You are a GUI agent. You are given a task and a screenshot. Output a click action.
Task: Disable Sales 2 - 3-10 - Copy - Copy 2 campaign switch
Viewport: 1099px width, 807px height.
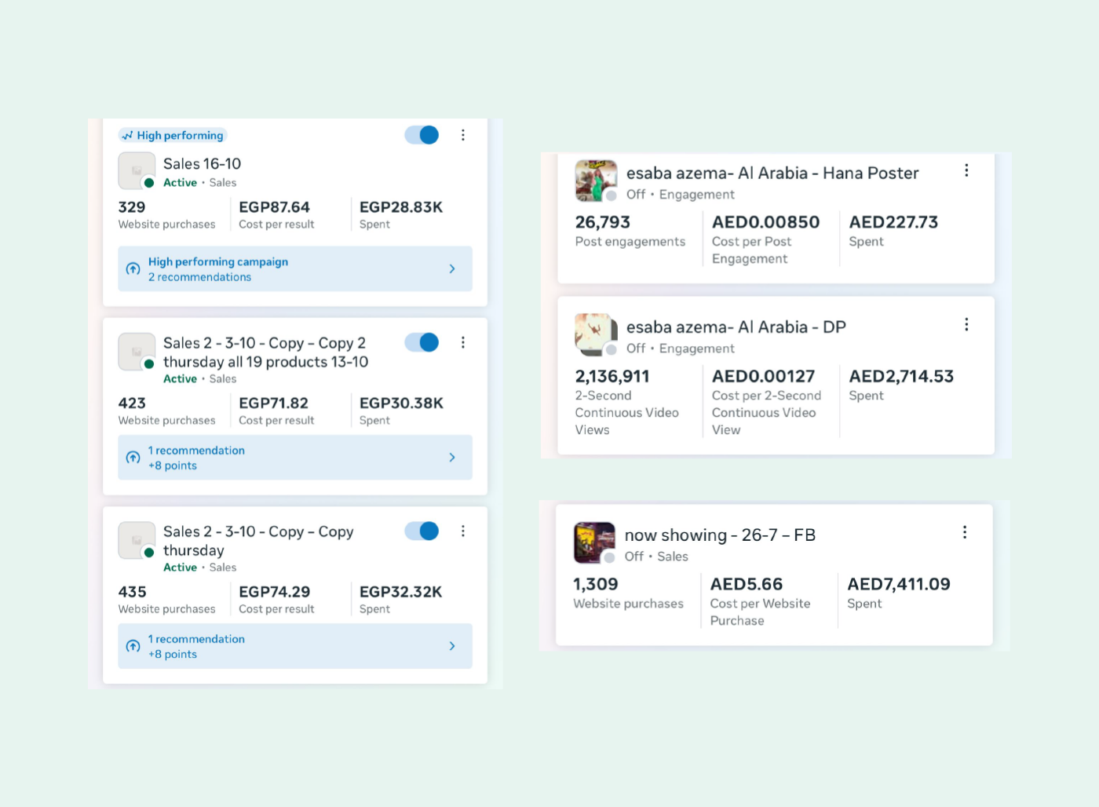click(422, 342)
